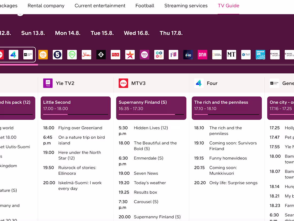The height and width of the screenshot is (221, 294).
Task: Switch to the Football tab
Action: click(145, 6)
